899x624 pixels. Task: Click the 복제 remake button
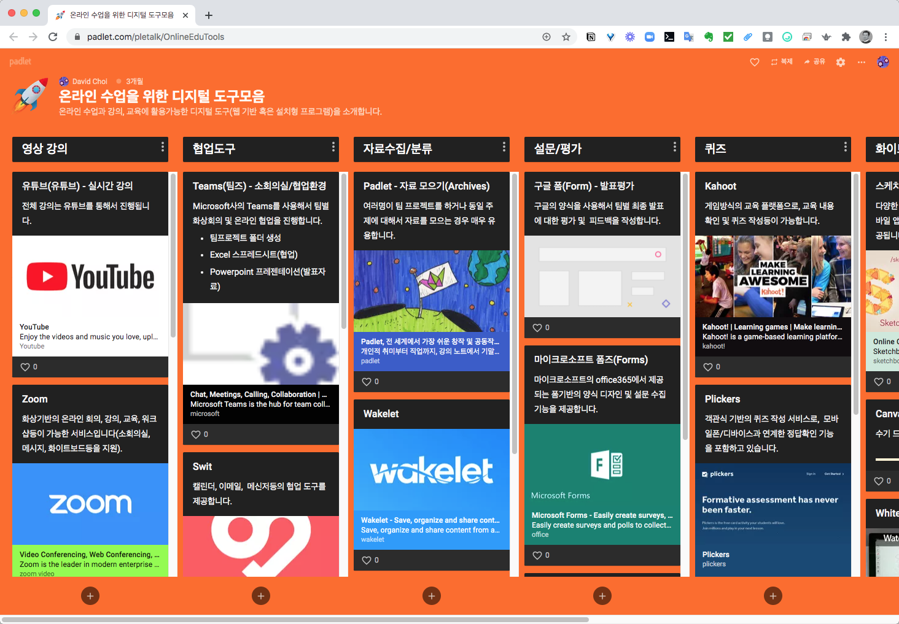[x=782, y=62]
